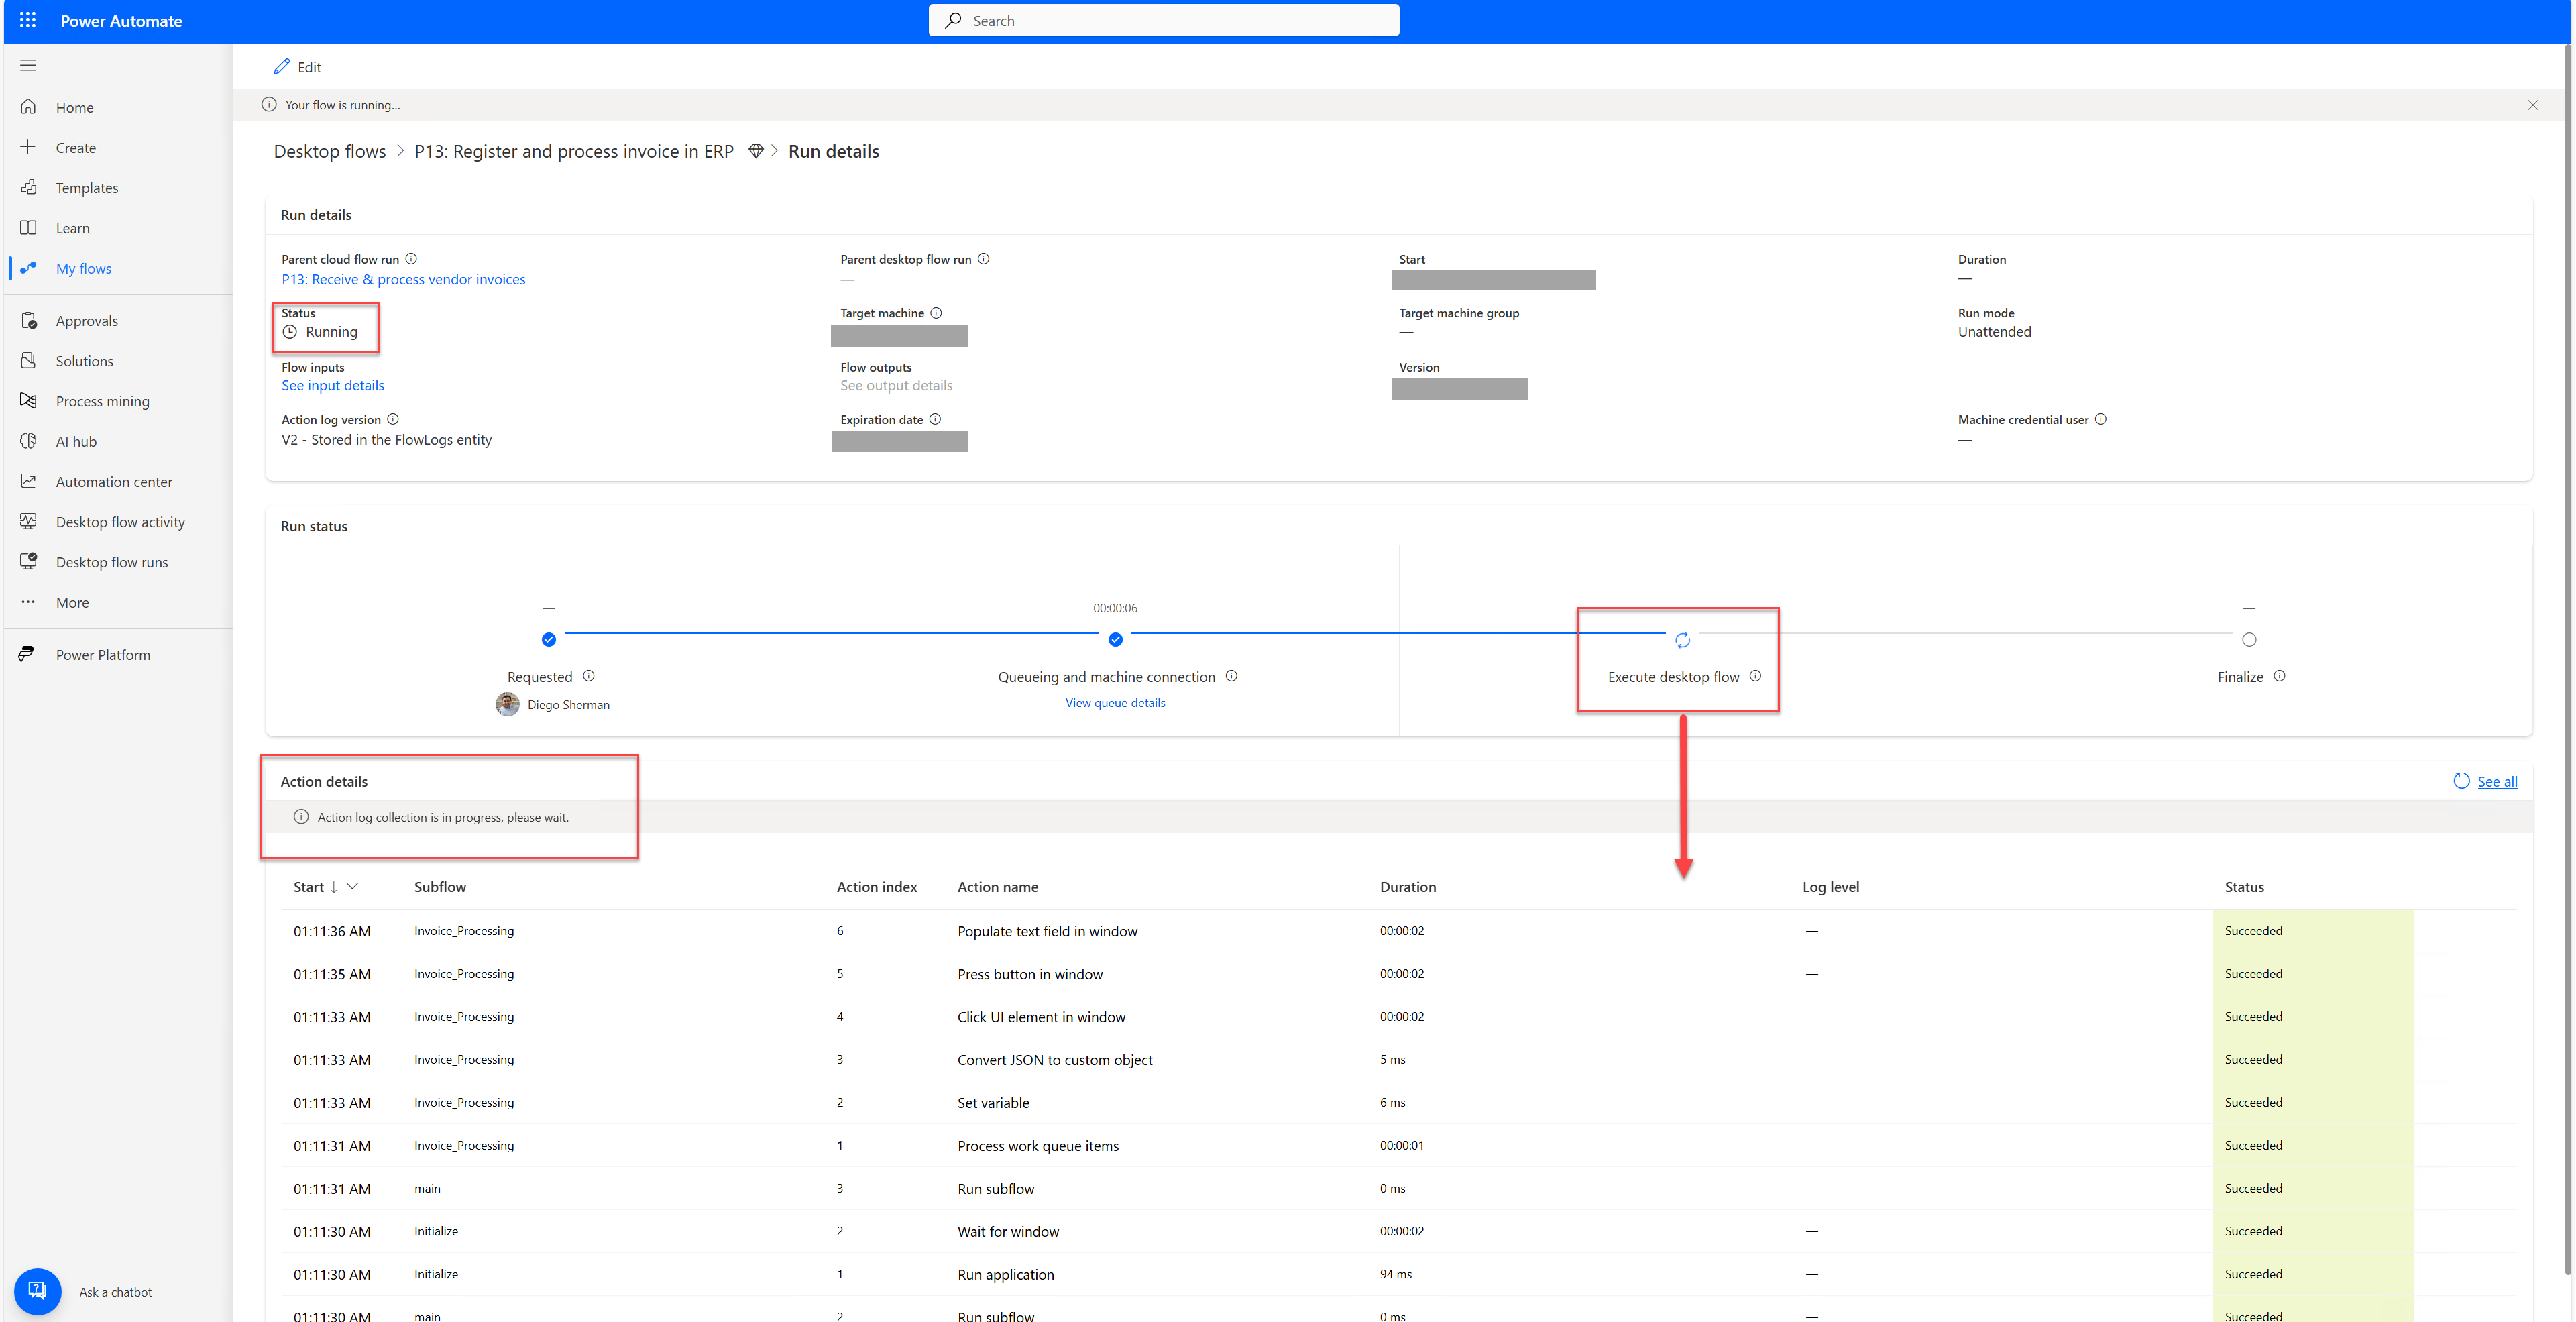Click the Requested step checkmark
Screen dimensions: 2576x1322
548,640
